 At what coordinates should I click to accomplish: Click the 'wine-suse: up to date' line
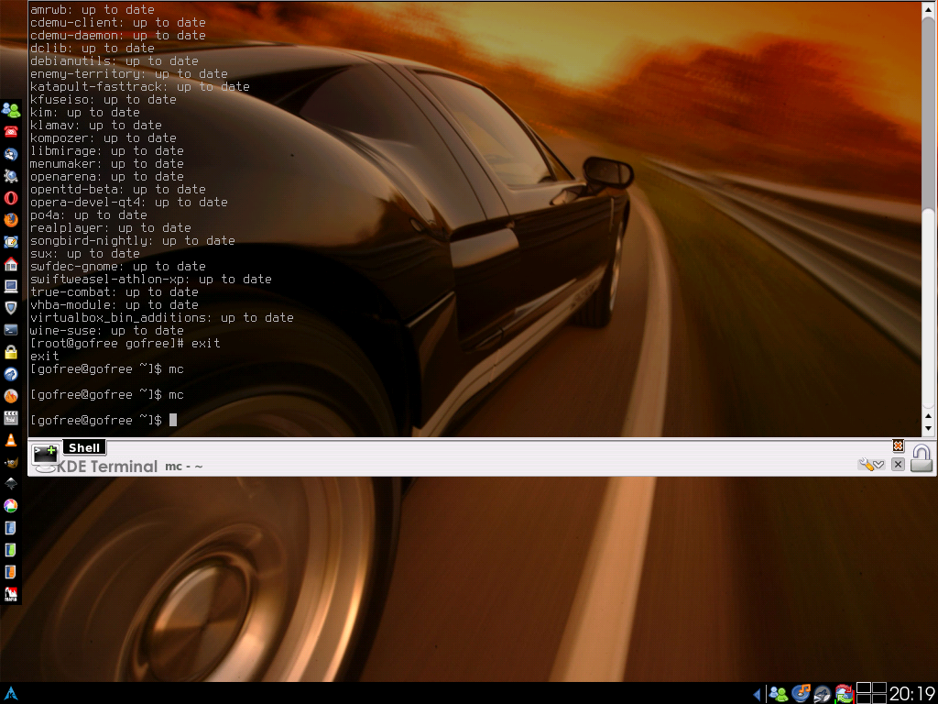point(107,330)
